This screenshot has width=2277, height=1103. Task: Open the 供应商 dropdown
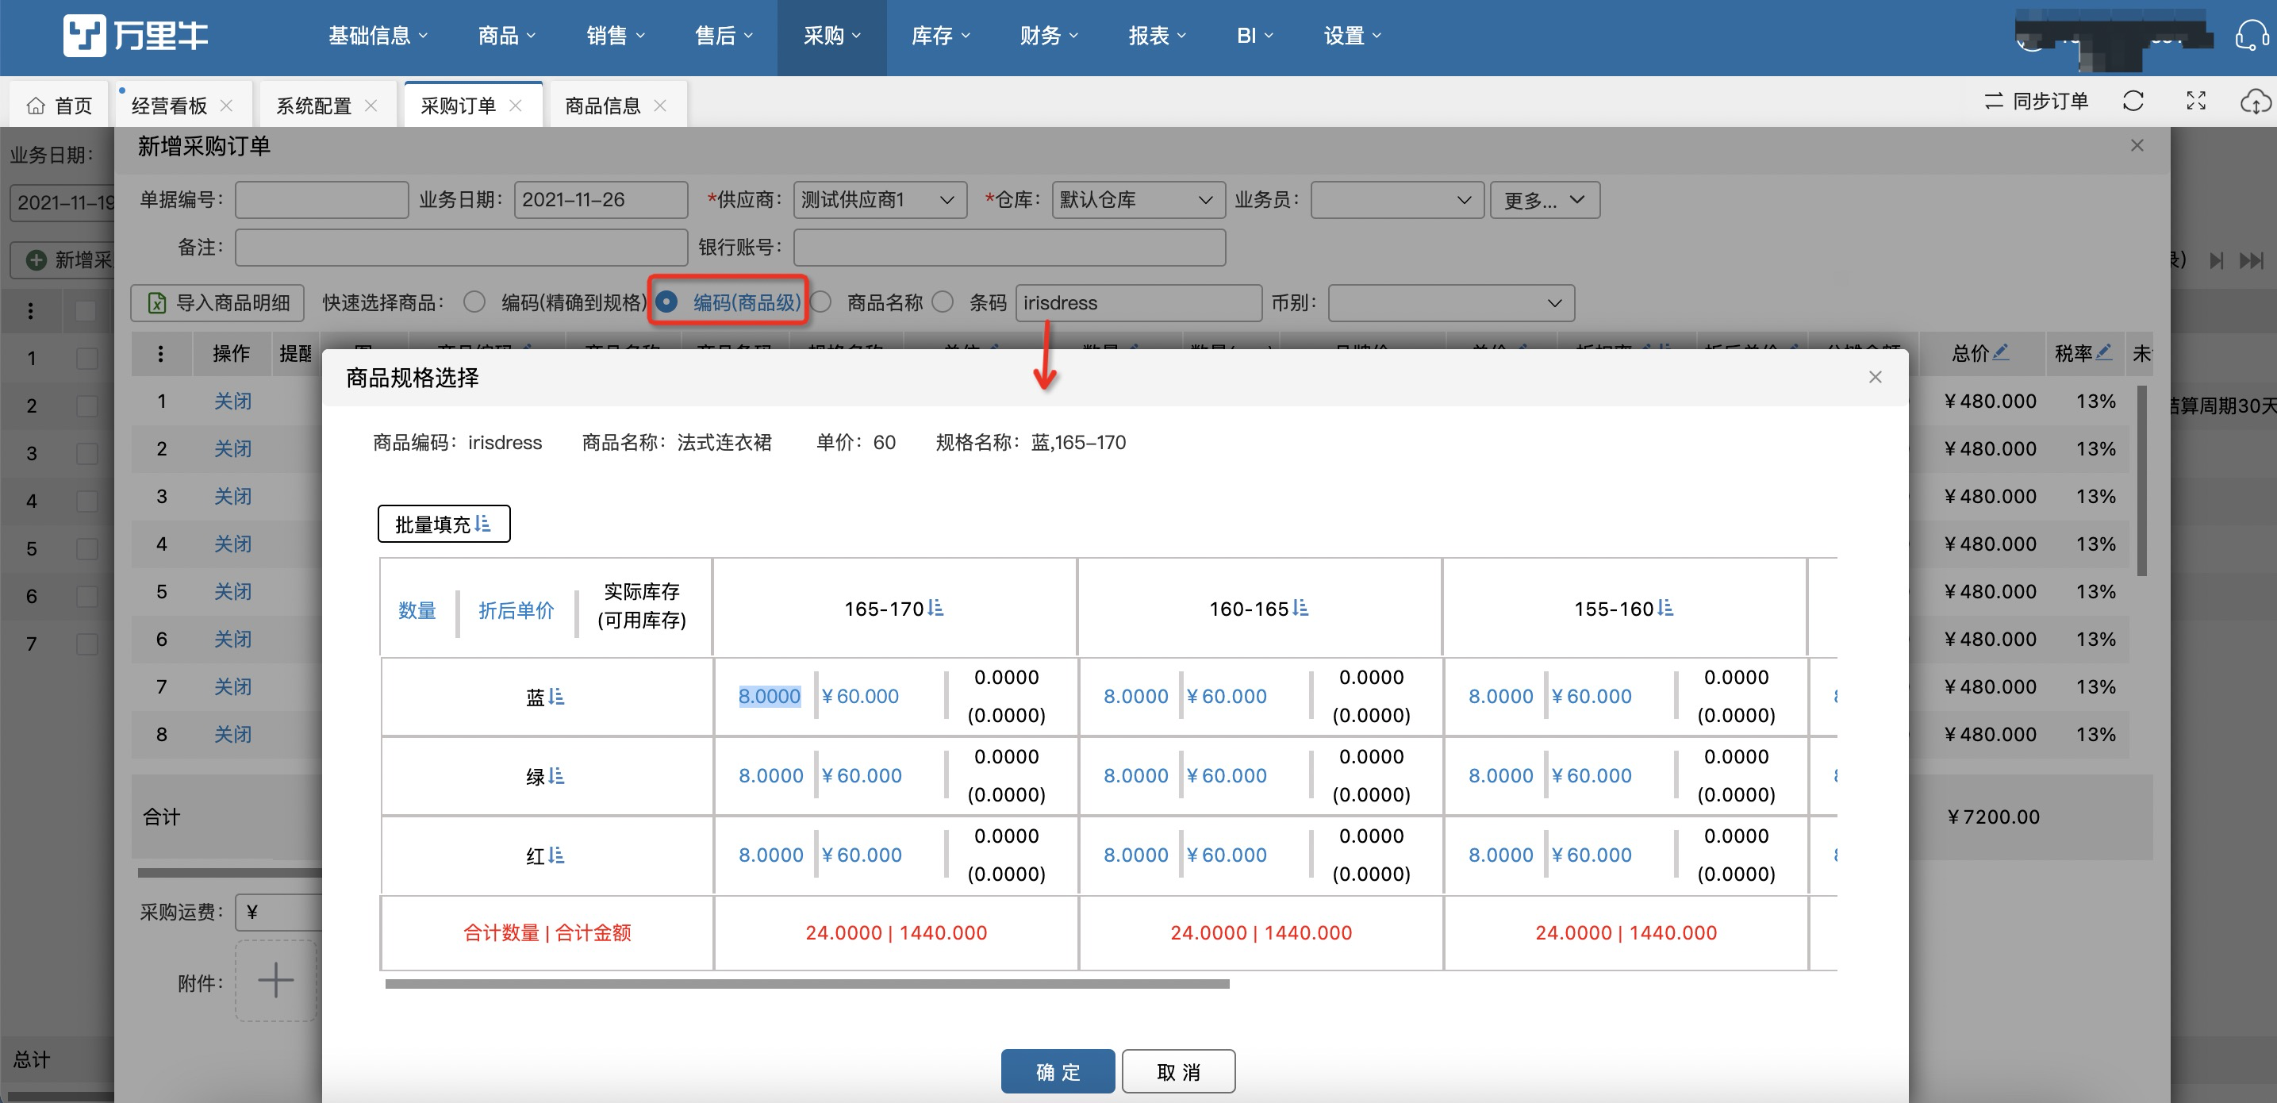[880, 200]
